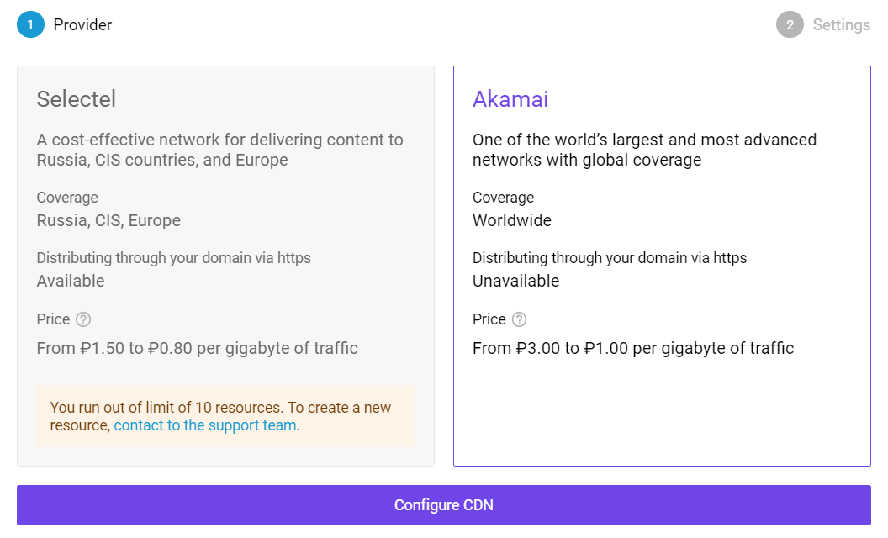Click the Selectel cost-effective network description

tap(219, 150)
